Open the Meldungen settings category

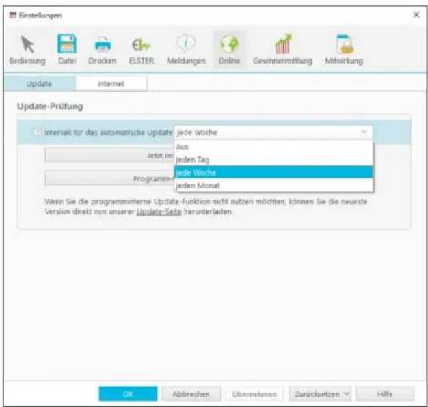click(186, 50)
